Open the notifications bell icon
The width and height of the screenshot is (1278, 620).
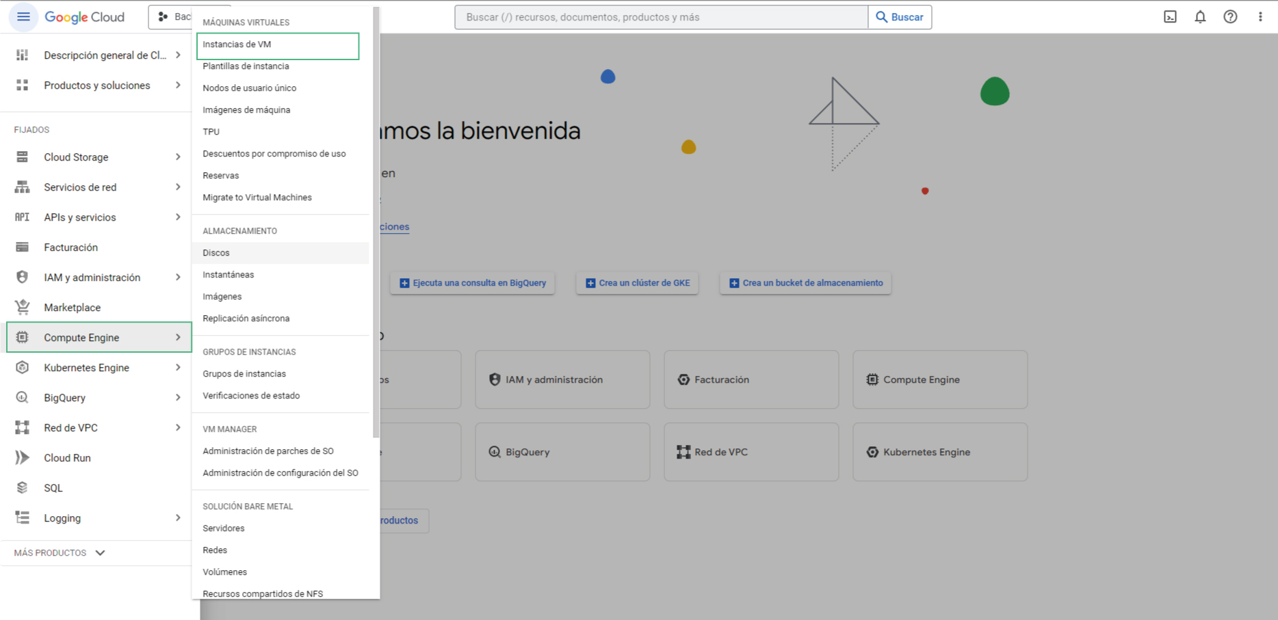click(x=1200, y=17)
